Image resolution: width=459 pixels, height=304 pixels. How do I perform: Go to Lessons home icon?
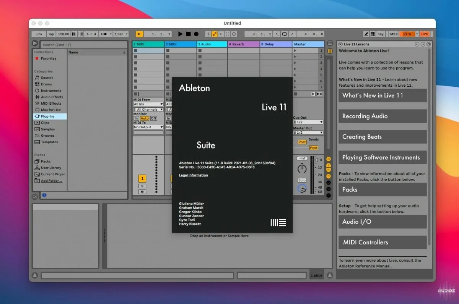point(428,44)
